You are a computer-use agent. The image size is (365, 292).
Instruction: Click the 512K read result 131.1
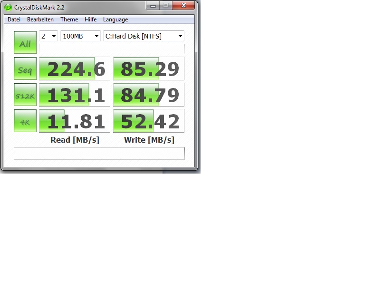75,95
